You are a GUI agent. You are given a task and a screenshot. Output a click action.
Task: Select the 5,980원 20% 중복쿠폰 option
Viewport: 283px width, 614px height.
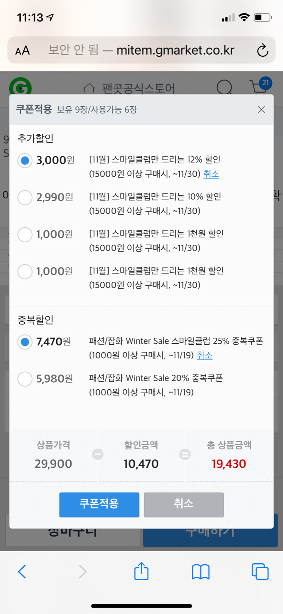pyautogui.click(x=25, y=379)
